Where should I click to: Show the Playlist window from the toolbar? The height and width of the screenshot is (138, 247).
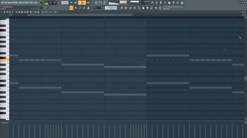[122, 8]
